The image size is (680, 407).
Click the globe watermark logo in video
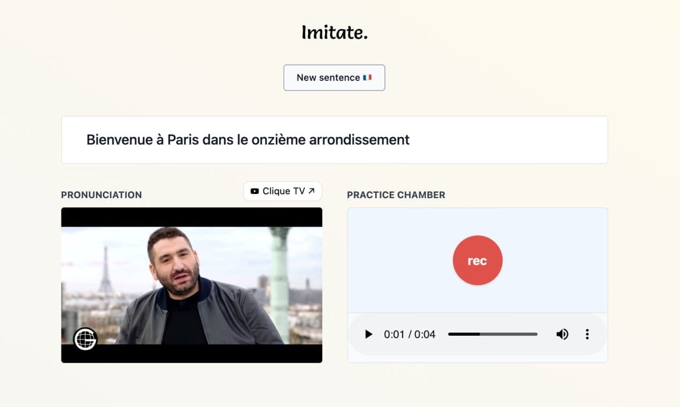(85, 339)
